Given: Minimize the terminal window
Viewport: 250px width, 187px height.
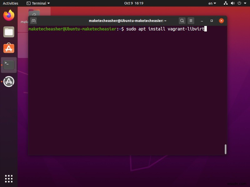Looking at the screenshot, I should click(202, 21).
